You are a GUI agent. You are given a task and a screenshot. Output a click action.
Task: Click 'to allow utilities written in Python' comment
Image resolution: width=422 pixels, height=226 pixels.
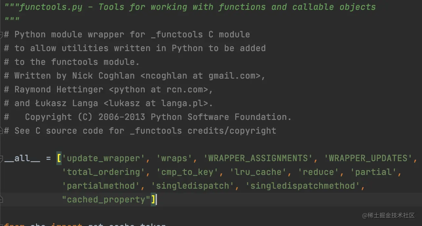(x=108, y=48)
